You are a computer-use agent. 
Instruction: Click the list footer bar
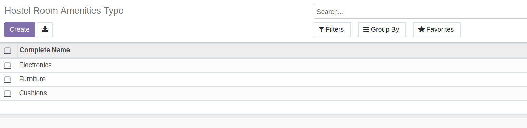pyautogui.click(x=263, y=116)
